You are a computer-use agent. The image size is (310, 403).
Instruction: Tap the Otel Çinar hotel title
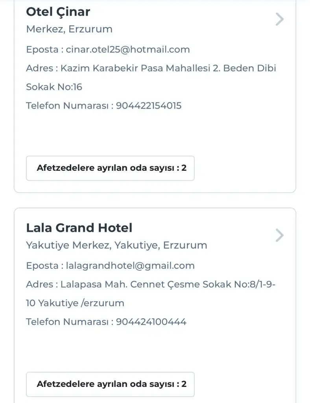click(x=58, y=12)
